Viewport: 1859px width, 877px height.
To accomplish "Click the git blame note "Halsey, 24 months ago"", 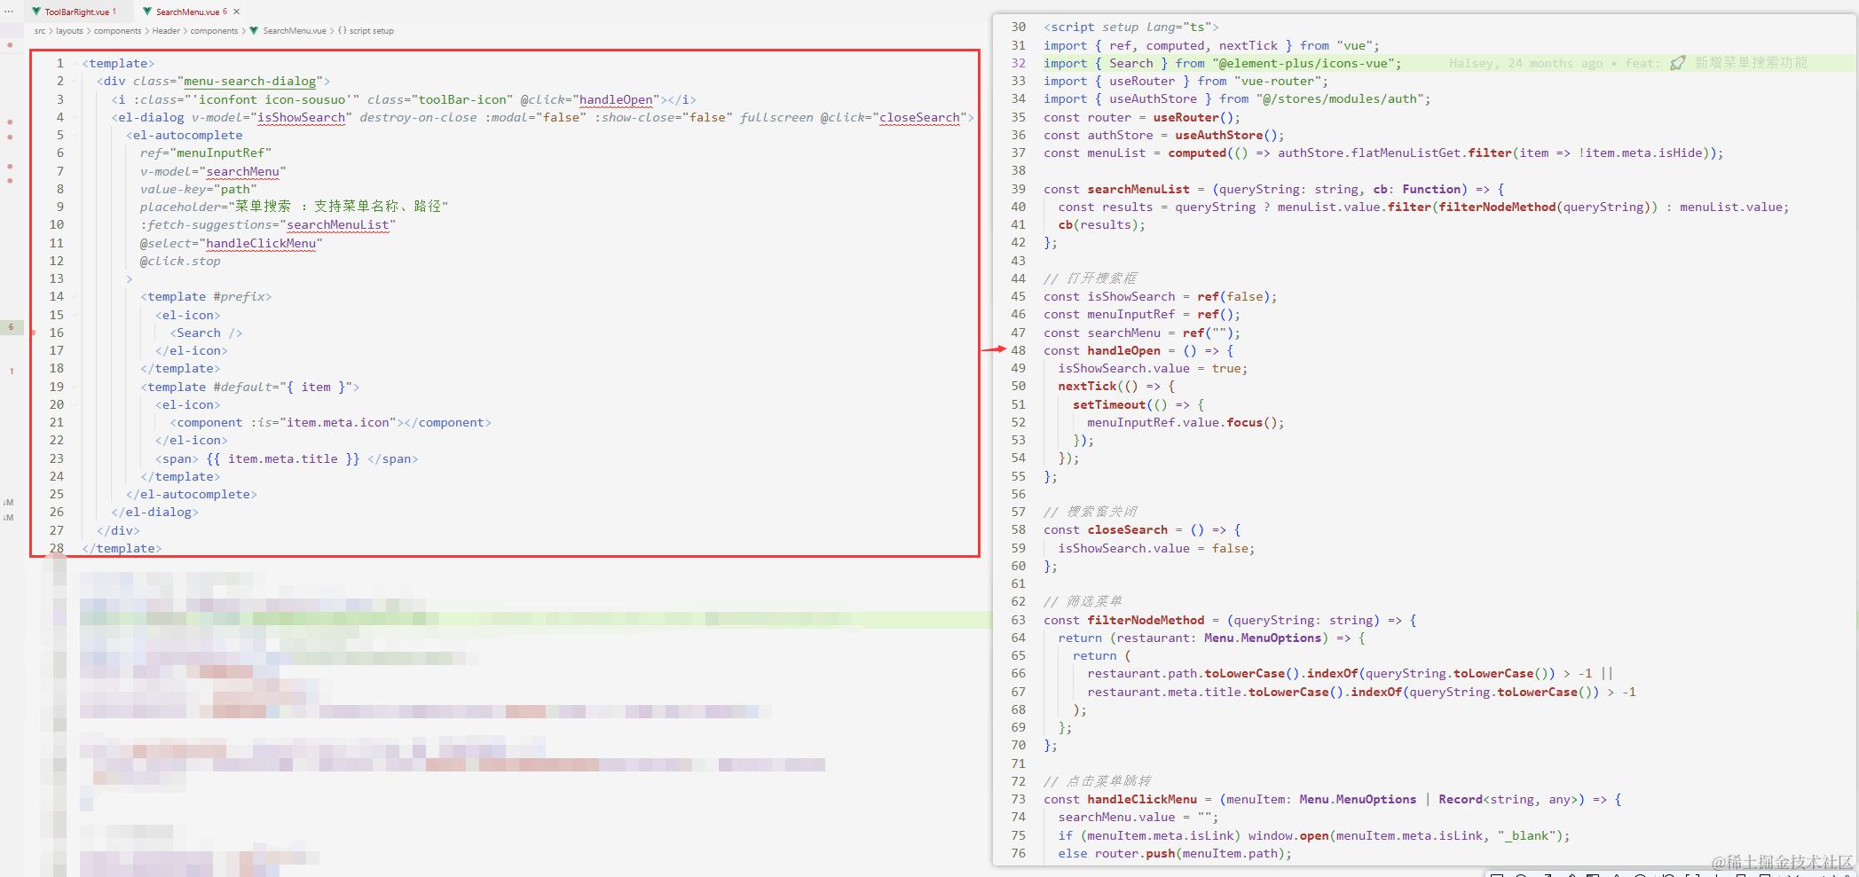I will point(1525,63).
